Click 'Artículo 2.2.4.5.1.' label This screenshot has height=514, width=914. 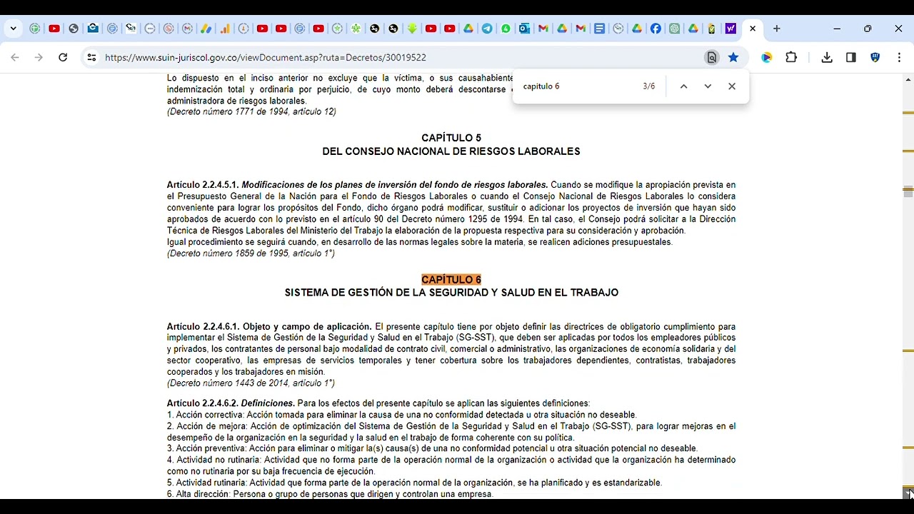tap(203, 185)
